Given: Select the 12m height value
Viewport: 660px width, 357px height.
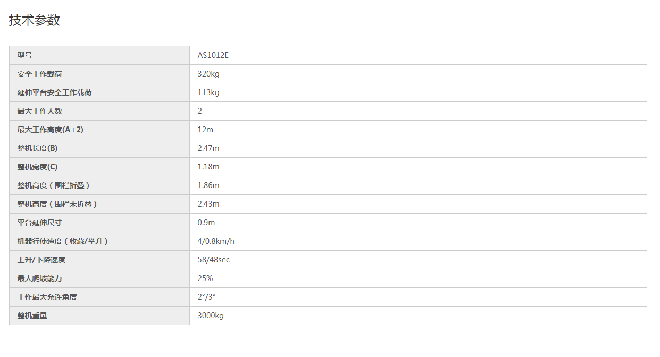Looking at the screenshot, I should click(x=205, y=130).
